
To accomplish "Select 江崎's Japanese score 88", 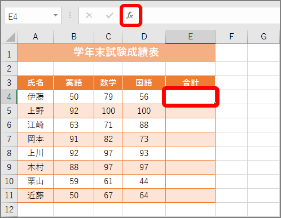I will click(144, 125).
